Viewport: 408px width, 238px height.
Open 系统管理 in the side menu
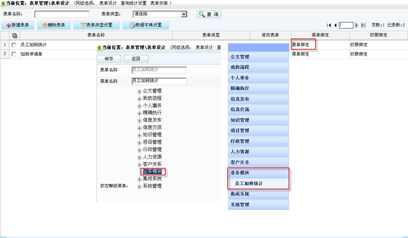(258, 205)
